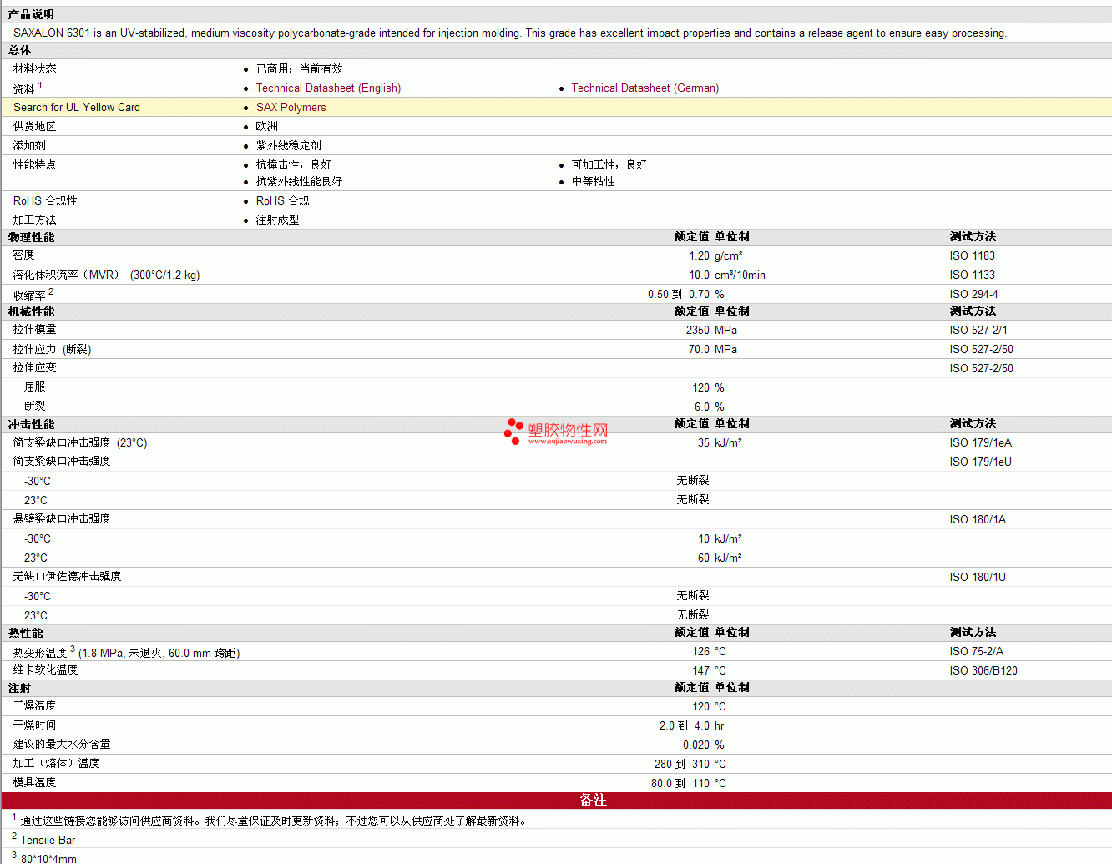Click the 供货地区 row label

tap(35, 127)
